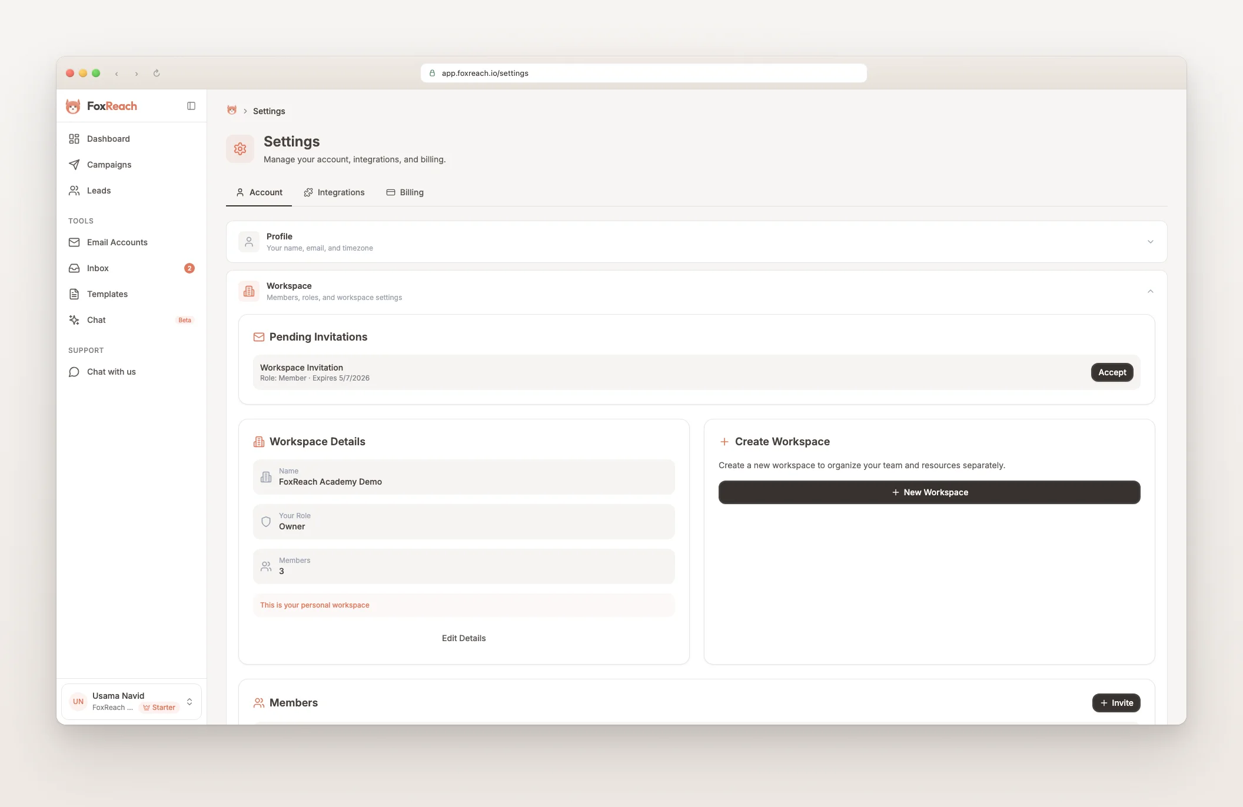The image size is (1243, 807).
Task: Collapse the Workspace section chevron
Action: coord(1150,291)
